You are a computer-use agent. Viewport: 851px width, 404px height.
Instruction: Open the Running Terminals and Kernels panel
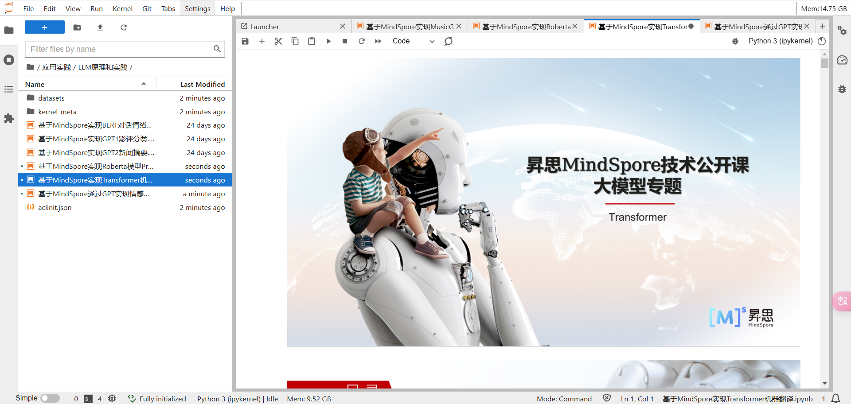pos(9,60)
